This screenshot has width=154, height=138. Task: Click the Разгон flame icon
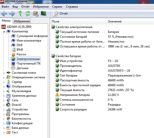(14, 54)
